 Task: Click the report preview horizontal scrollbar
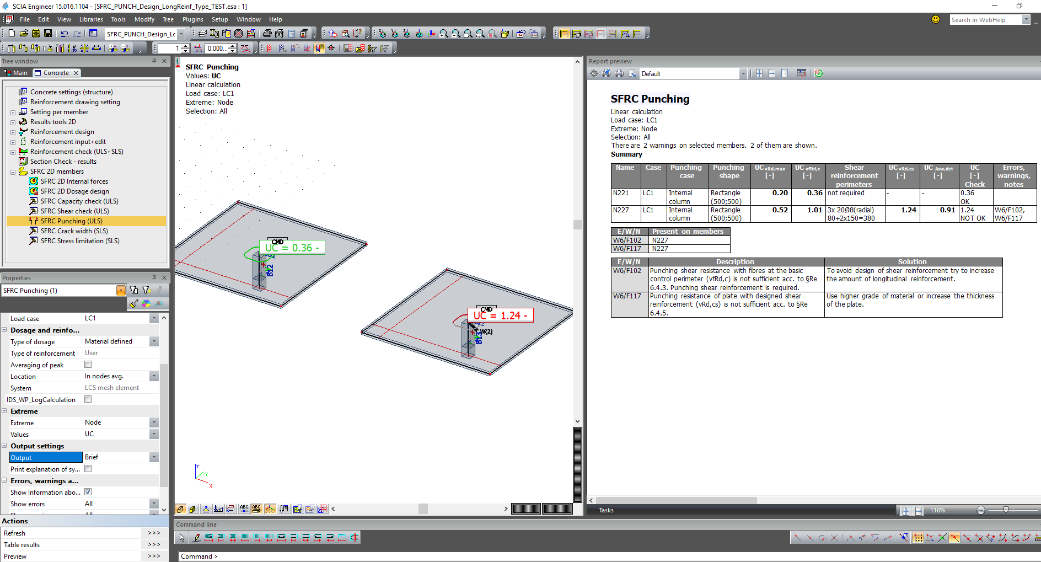677,500
